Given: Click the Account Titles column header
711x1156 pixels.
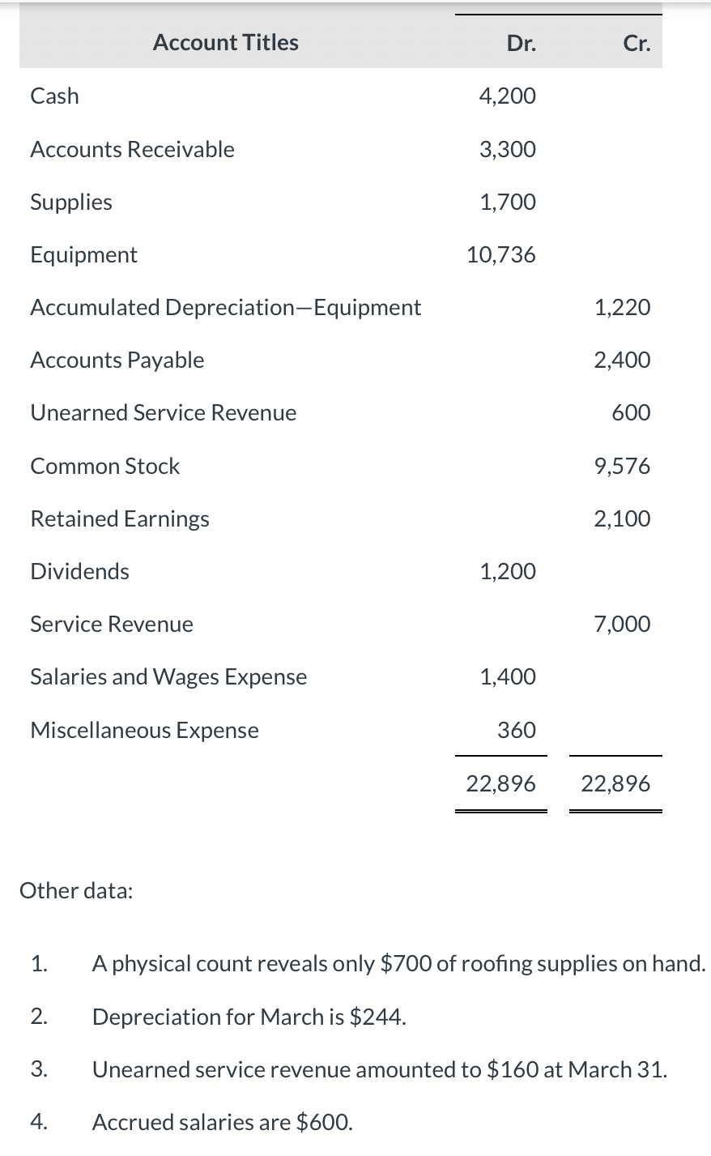Looking at the screenshot, I should [x=225, y=42].
